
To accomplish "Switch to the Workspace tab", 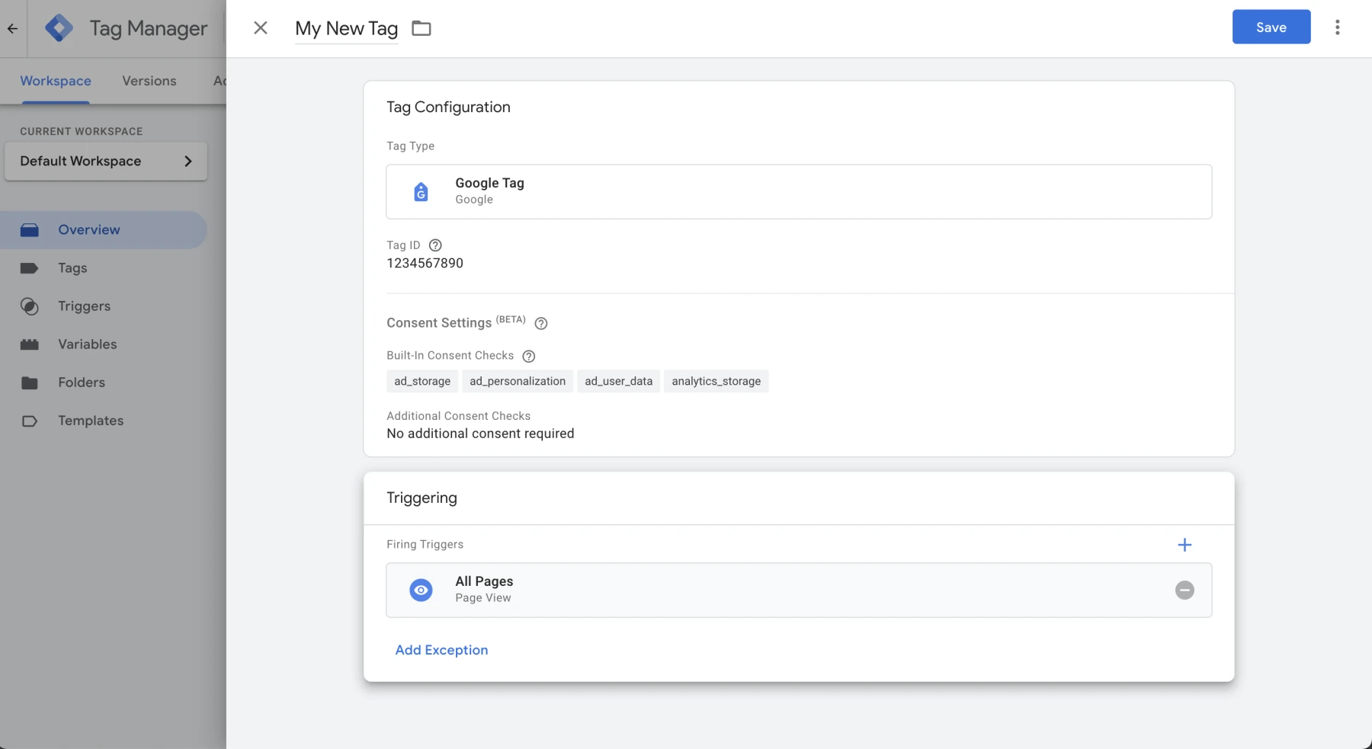I will 56,81.
